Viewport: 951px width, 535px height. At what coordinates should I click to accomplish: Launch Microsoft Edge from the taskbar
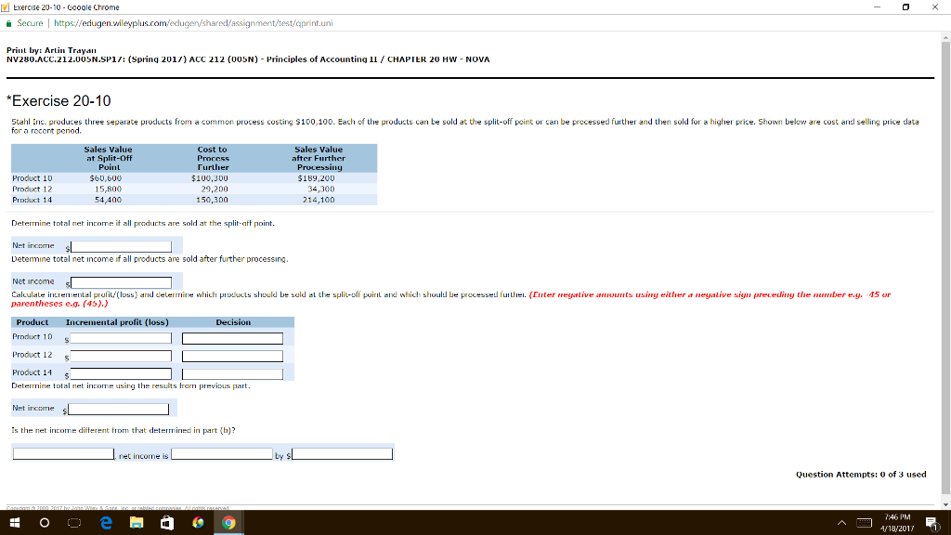(x=105, y=522)
